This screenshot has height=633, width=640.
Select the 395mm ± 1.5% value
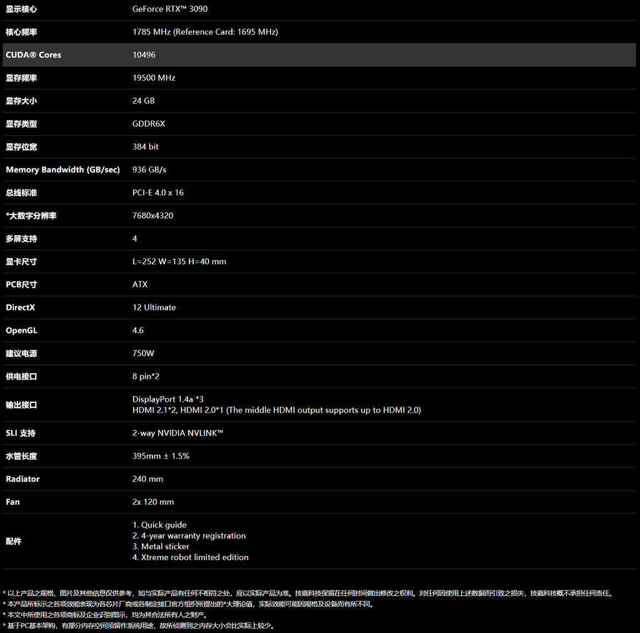(x=161, y=456)
